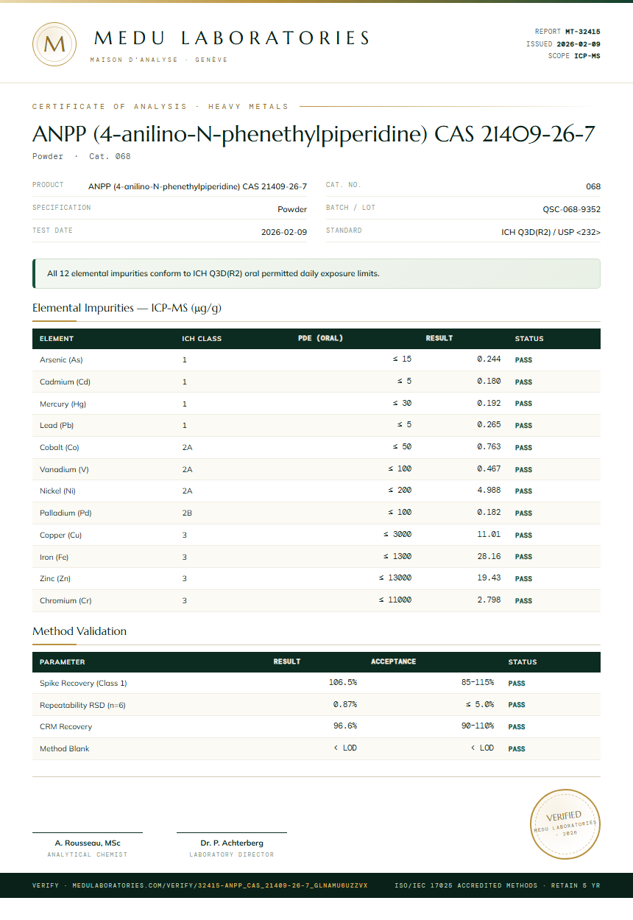The width and height of the screenshot is (633, 920).
Task: Click the Palladium (Pd) row label
Action: coord(66,513)
